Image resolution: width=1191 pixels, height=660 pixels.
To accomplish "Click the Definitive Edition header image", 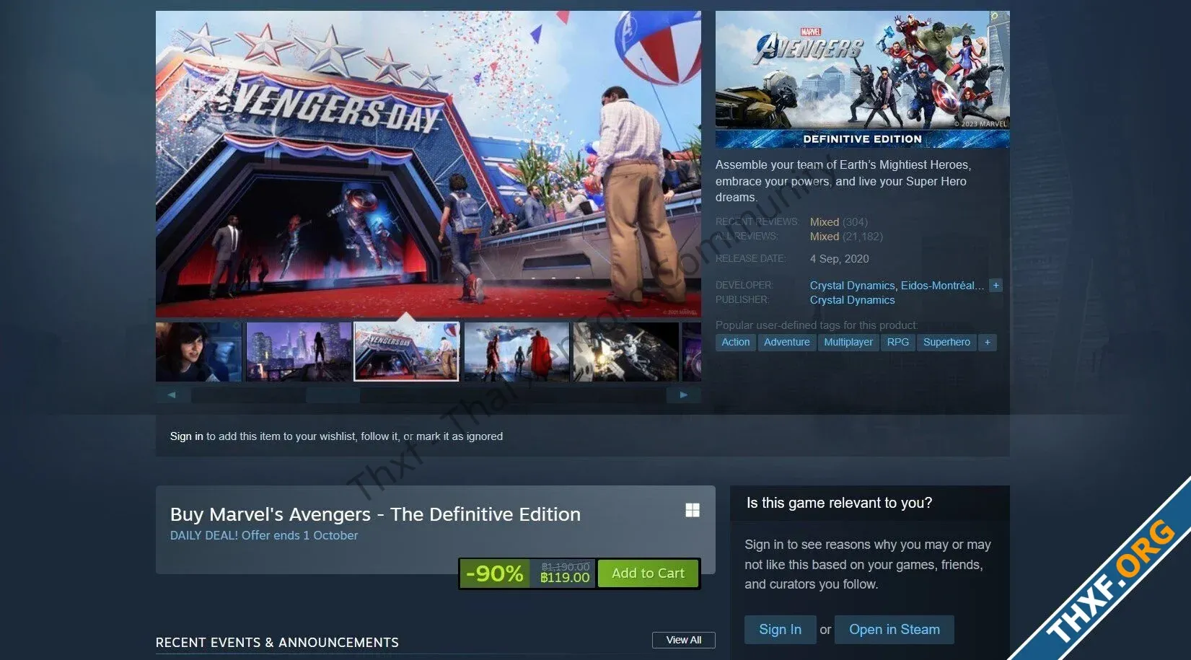I will click(x=863, y=79).
